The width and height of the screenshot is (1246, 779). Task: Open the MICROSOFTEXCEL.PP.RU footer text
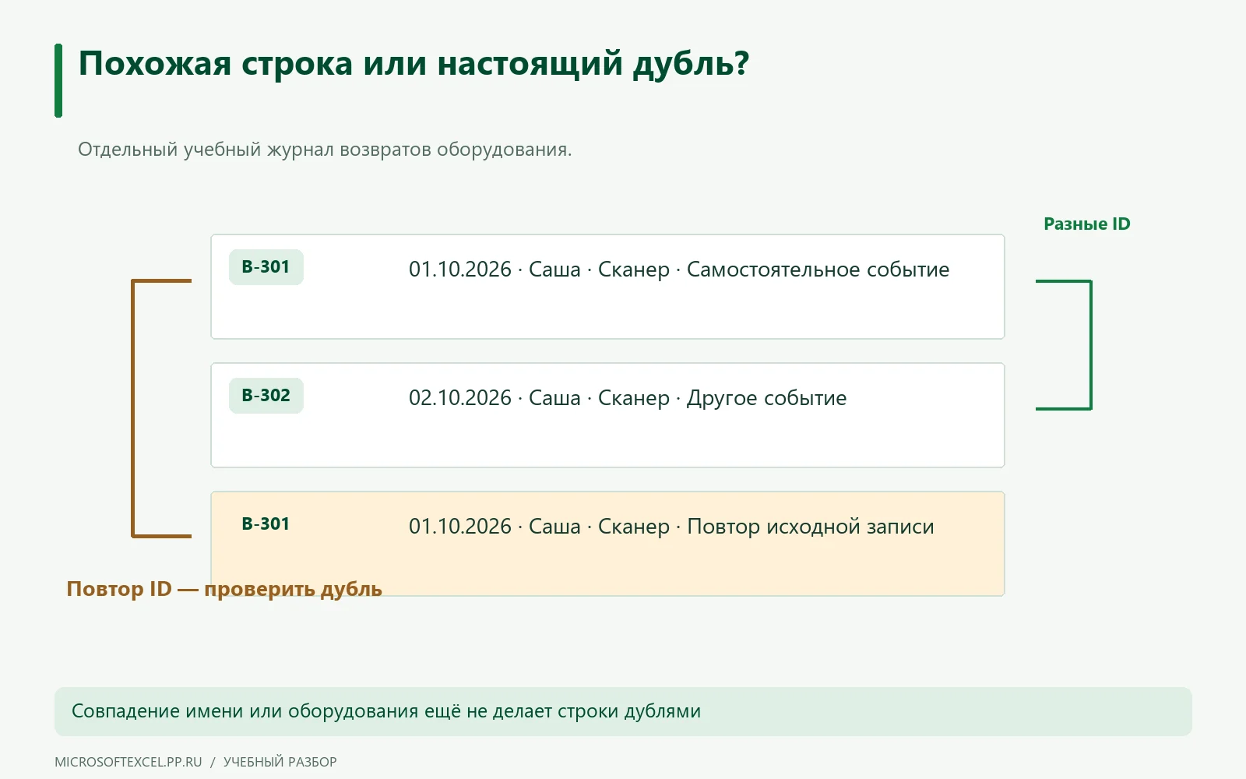(x=128, y=762)
